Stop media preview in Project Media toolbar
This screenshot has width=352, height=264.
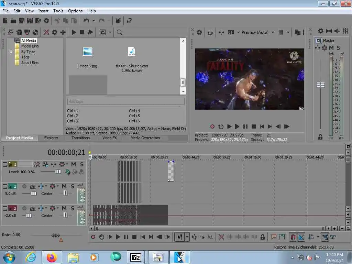click(82, 32)
